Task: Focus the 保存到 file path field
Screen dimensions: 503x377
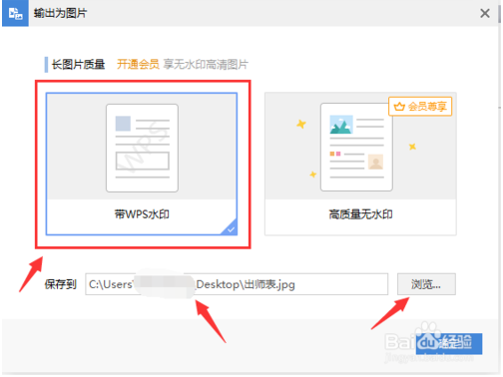Action: 237,284
